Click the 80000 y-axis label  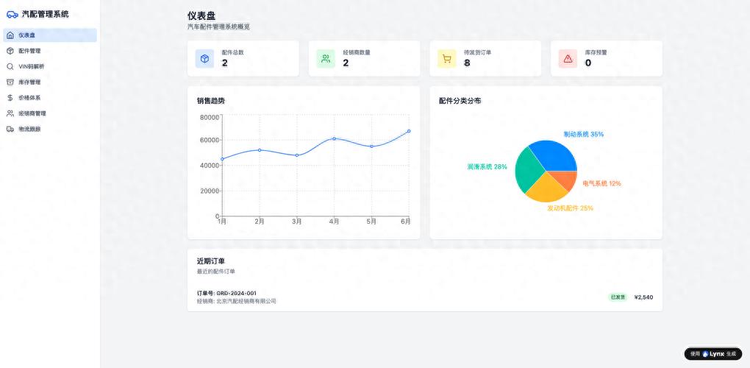[x=209, y=117]
